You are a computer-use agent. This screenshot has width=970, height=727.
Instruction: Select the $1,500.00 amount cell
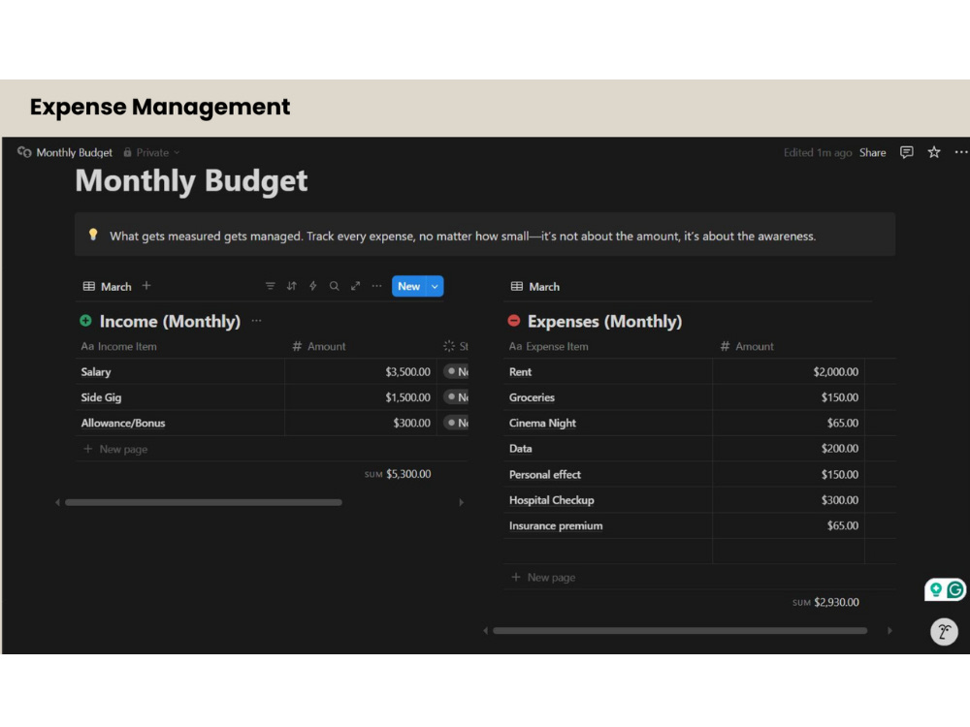(x=361, y=396)
